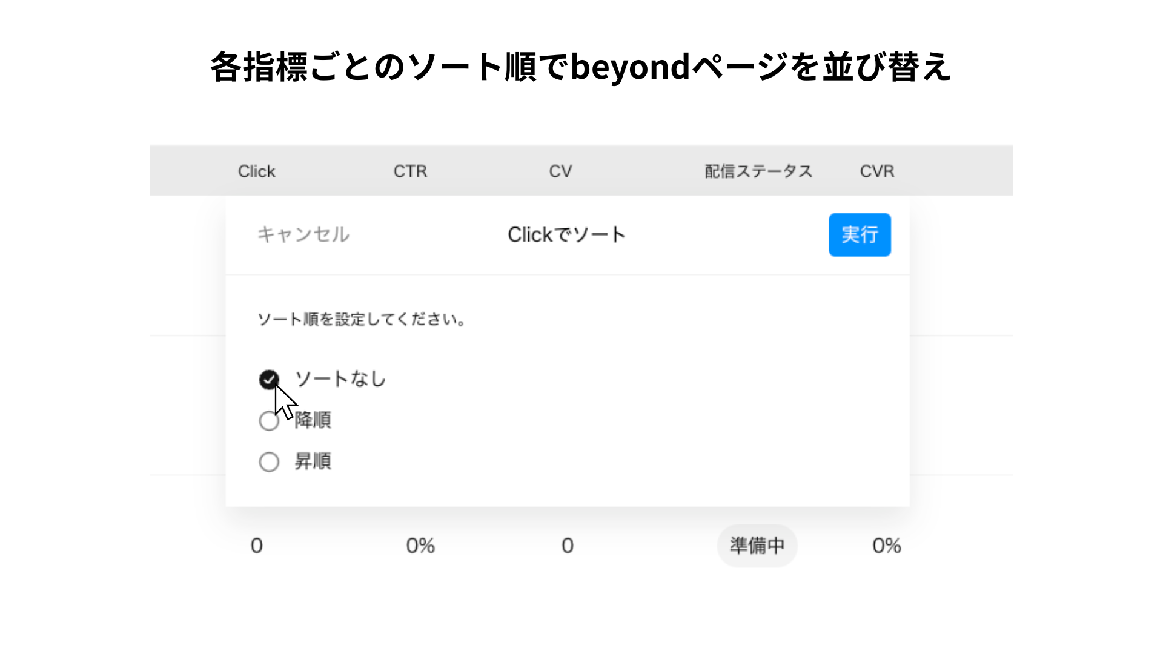Click the 昇順 label text
Viewport: 1163px width, 654px height.
coord(313,461)
